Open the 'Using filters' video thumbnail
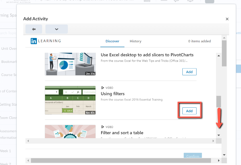 coord(70,100)
